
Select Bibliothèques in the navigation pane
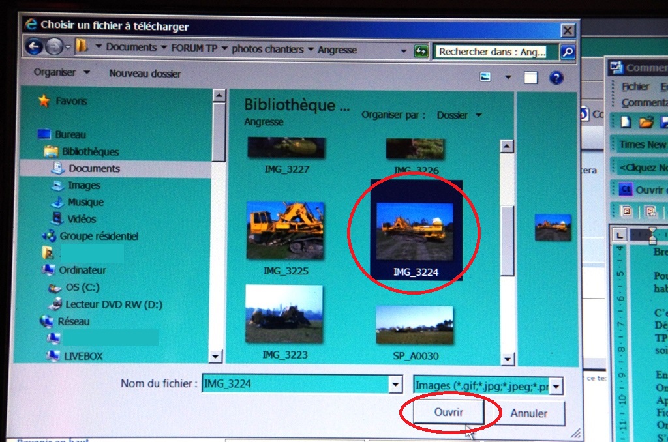[82, 152]
